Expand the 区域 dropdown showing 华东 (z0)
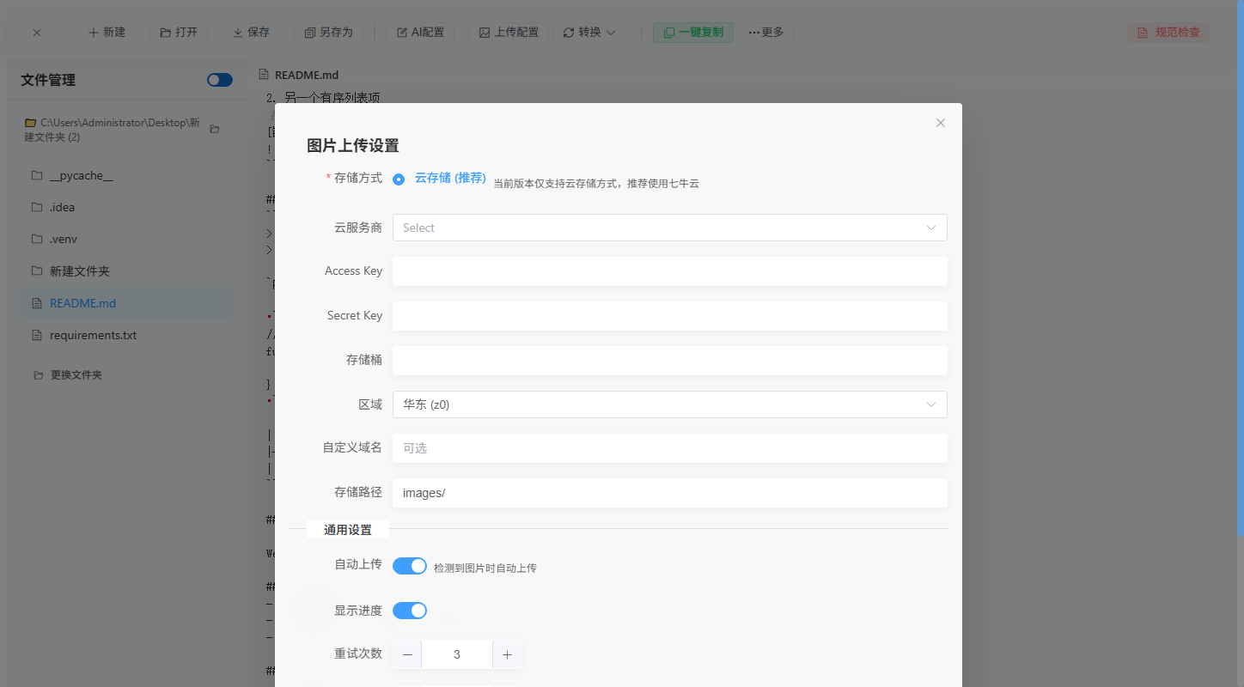Screen dimensions: 1244x687 (669, 404)
